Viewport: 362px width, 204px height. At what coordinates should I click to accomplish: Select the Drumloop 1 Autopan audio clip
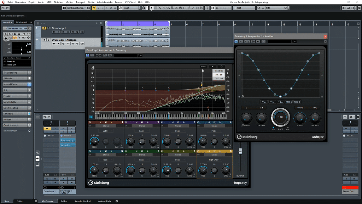pos(138,42)
